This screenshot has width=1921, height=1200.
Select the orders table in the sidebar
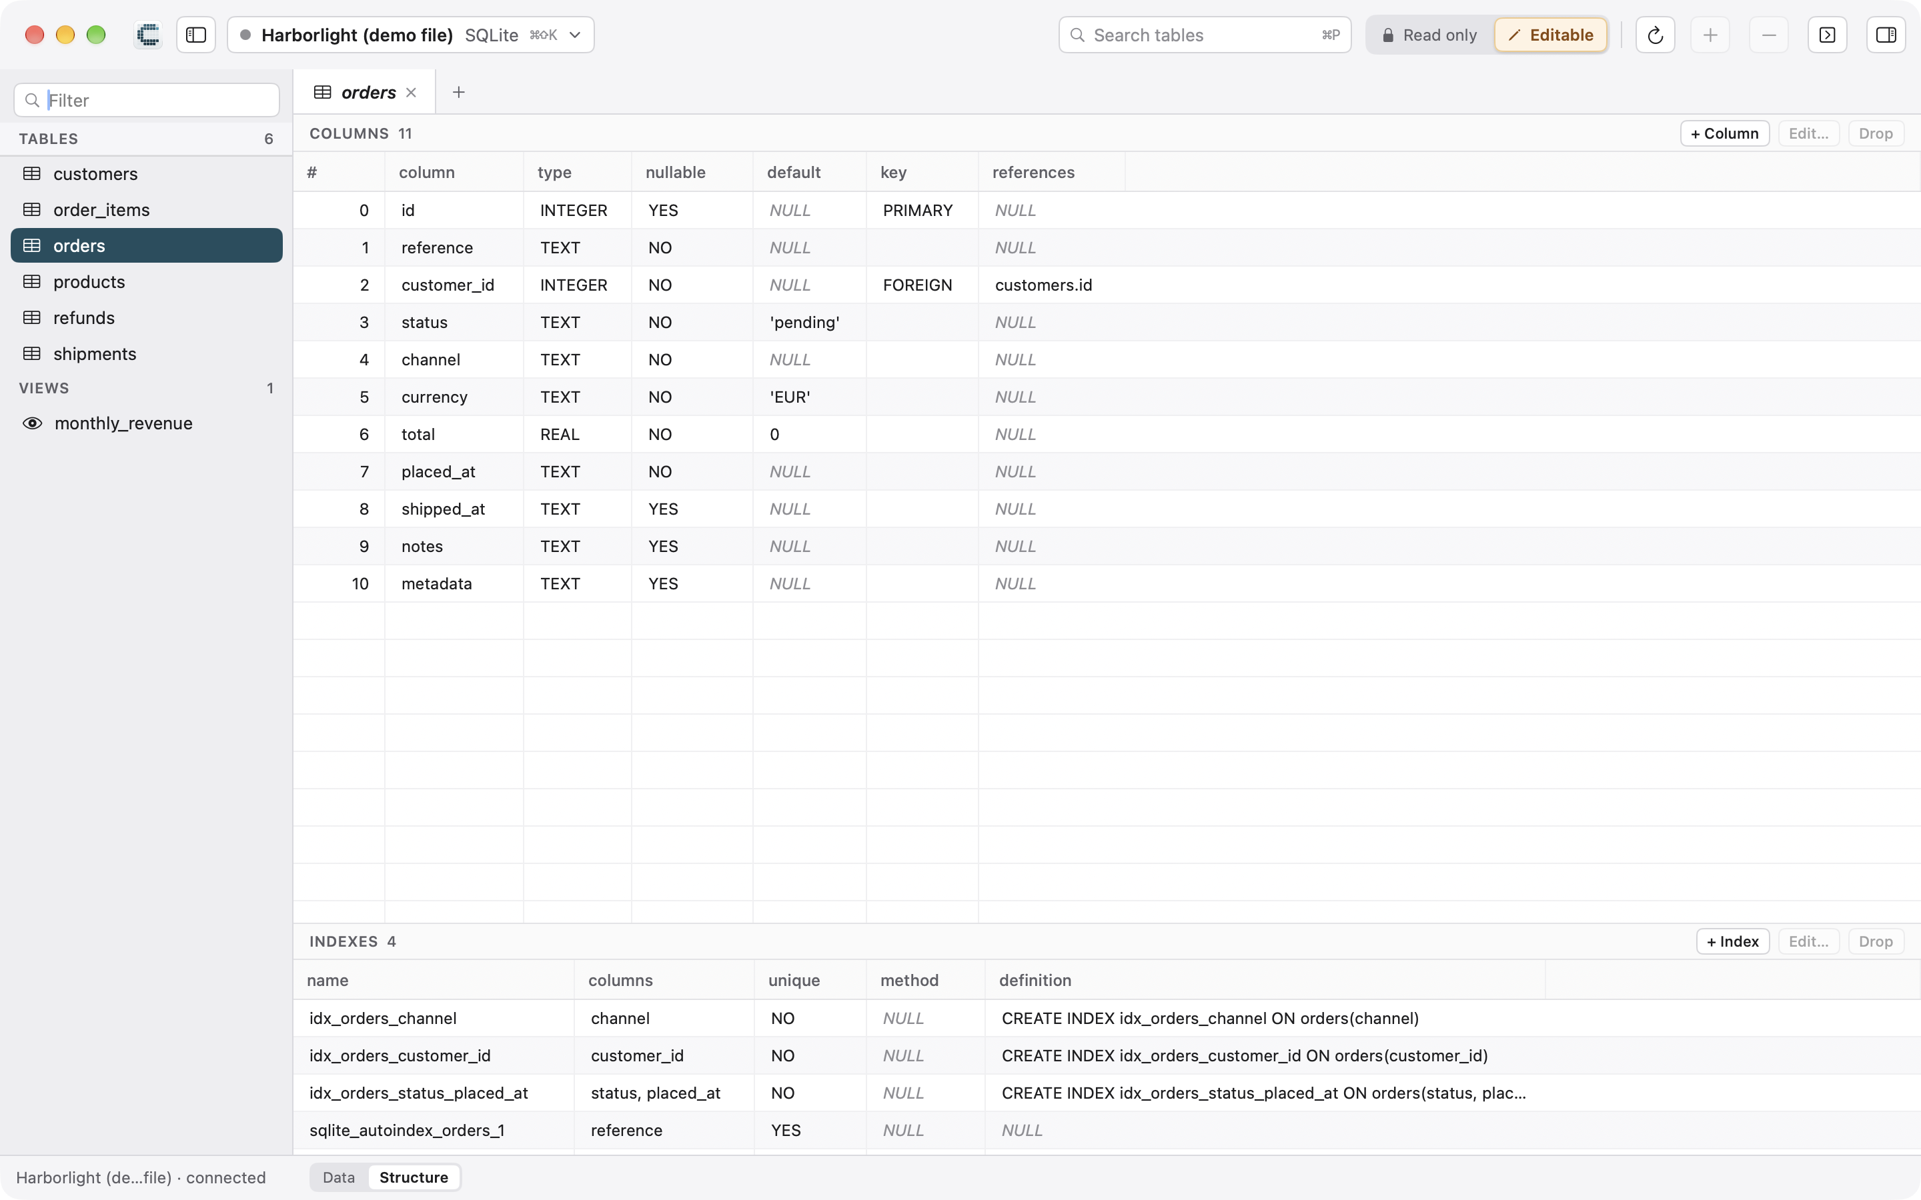147,245
